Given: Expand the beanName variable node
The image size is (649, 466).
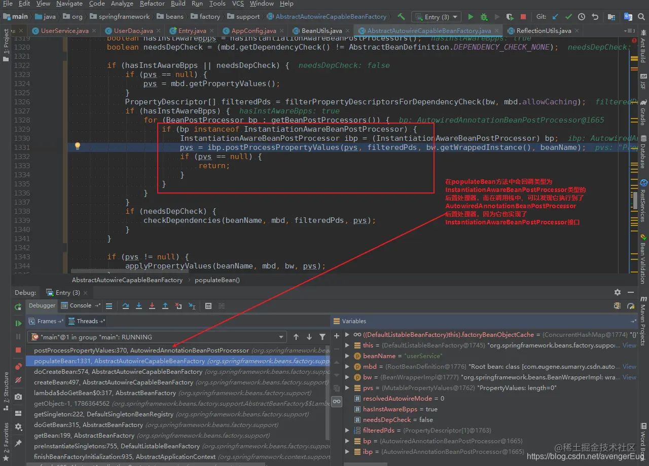Looking at the screenshot, I should 347,356.
